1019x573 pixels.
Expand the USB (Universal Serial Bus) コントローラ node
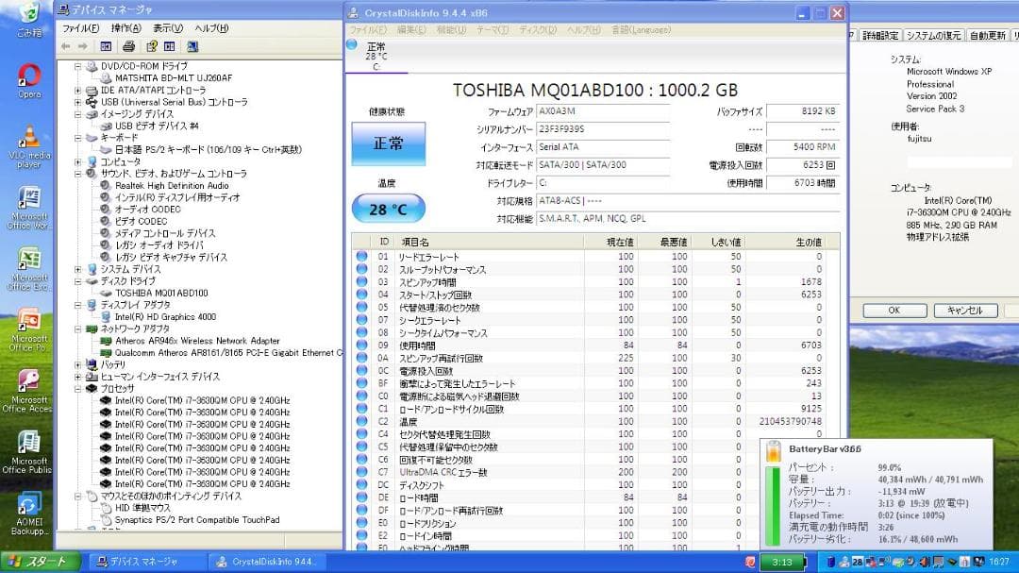tap(78, 102)
